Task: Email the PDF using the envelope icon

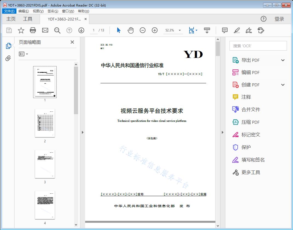Action: coord(45,30)
